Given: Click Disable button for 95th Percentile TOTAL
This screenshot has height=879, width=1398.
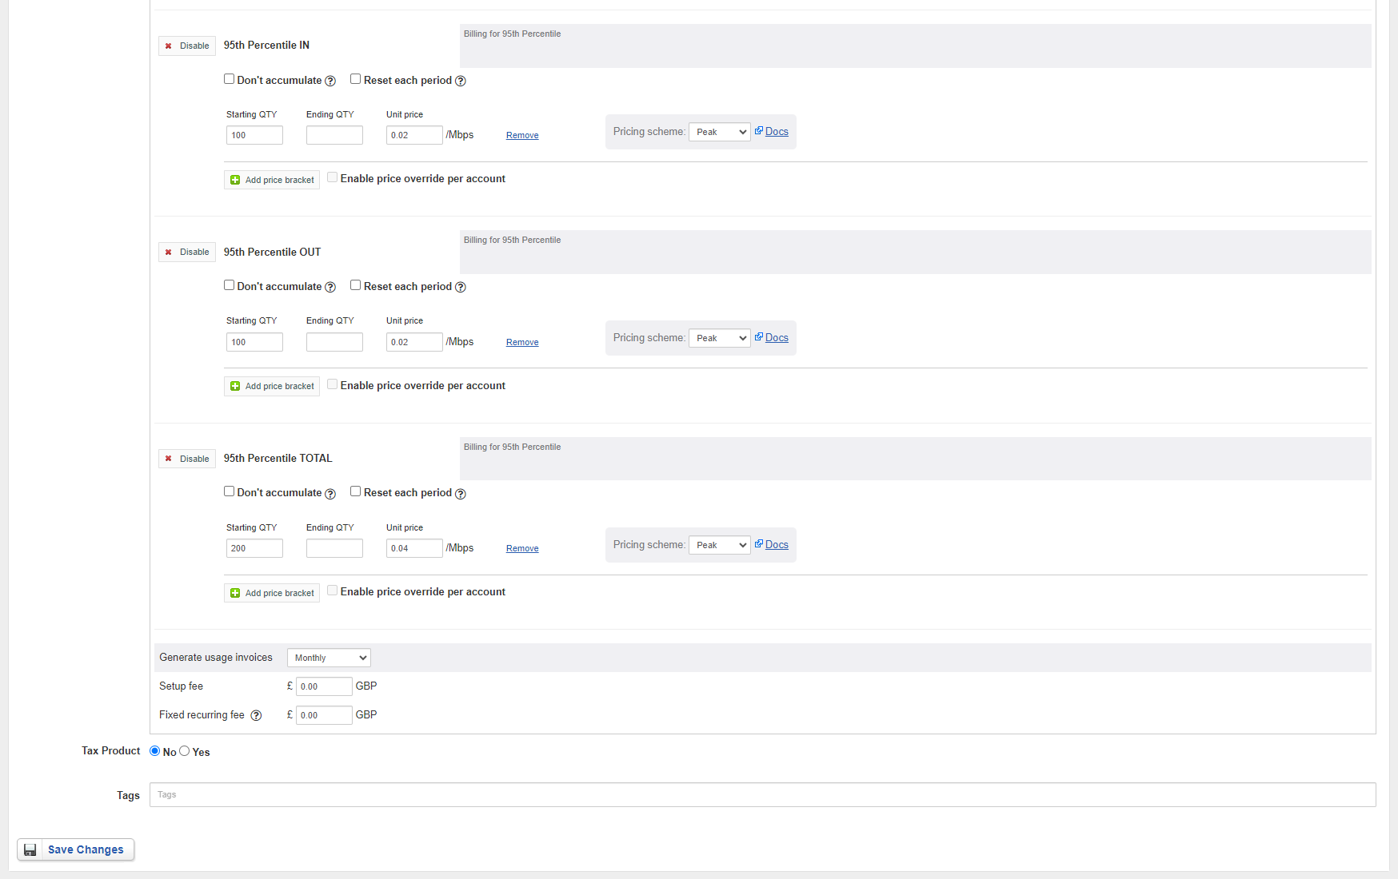Looking at the screenshot, I should (187, 459).
